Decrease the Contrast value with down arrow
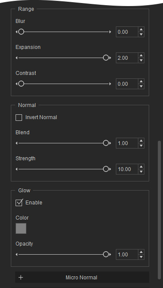 (141, 86)
